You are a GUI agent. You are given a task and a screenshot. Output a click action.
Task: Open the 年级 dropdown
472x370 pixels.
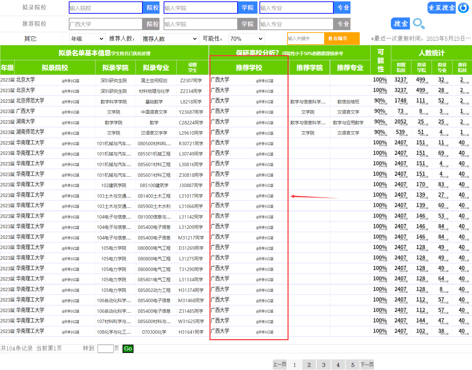click(87, 38)
